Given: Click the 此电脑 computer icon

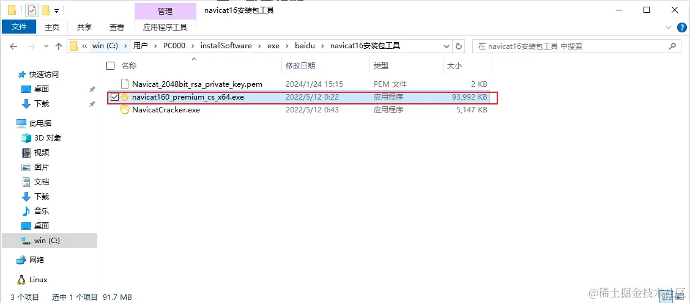Looking at the screenshot, I should 21,123.
